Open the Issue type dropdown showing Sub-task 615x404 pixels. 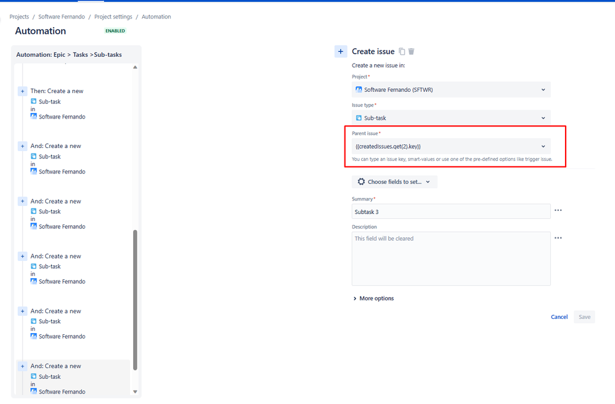[x=451, y=118]
